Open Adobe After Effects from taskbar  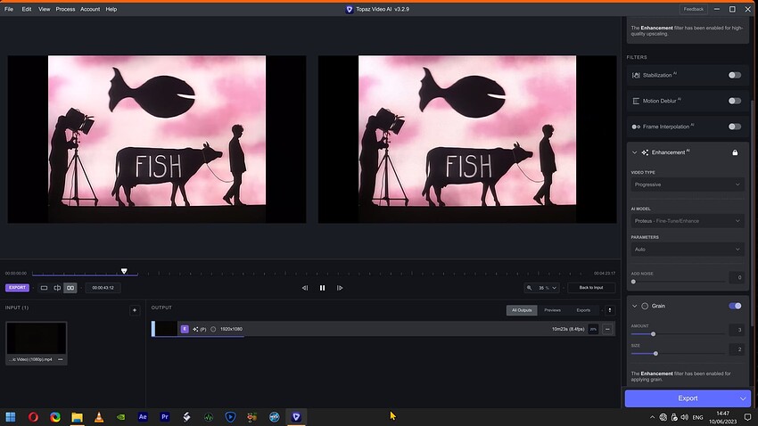tap(143, 416)
